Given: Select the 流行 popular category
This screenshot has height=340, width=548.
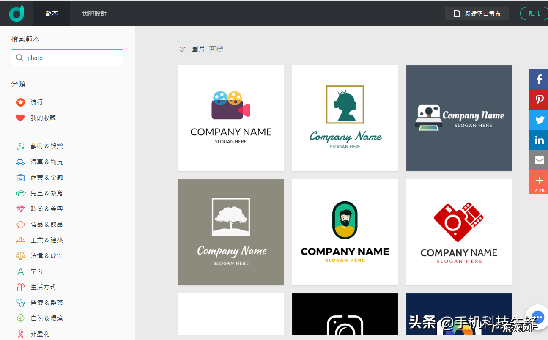Looking at the screenshot, I should [x=36, y=102].
